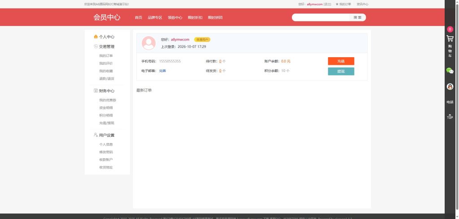Open 我的优惠券 in the left sidebar

click(x=108, y=100)
